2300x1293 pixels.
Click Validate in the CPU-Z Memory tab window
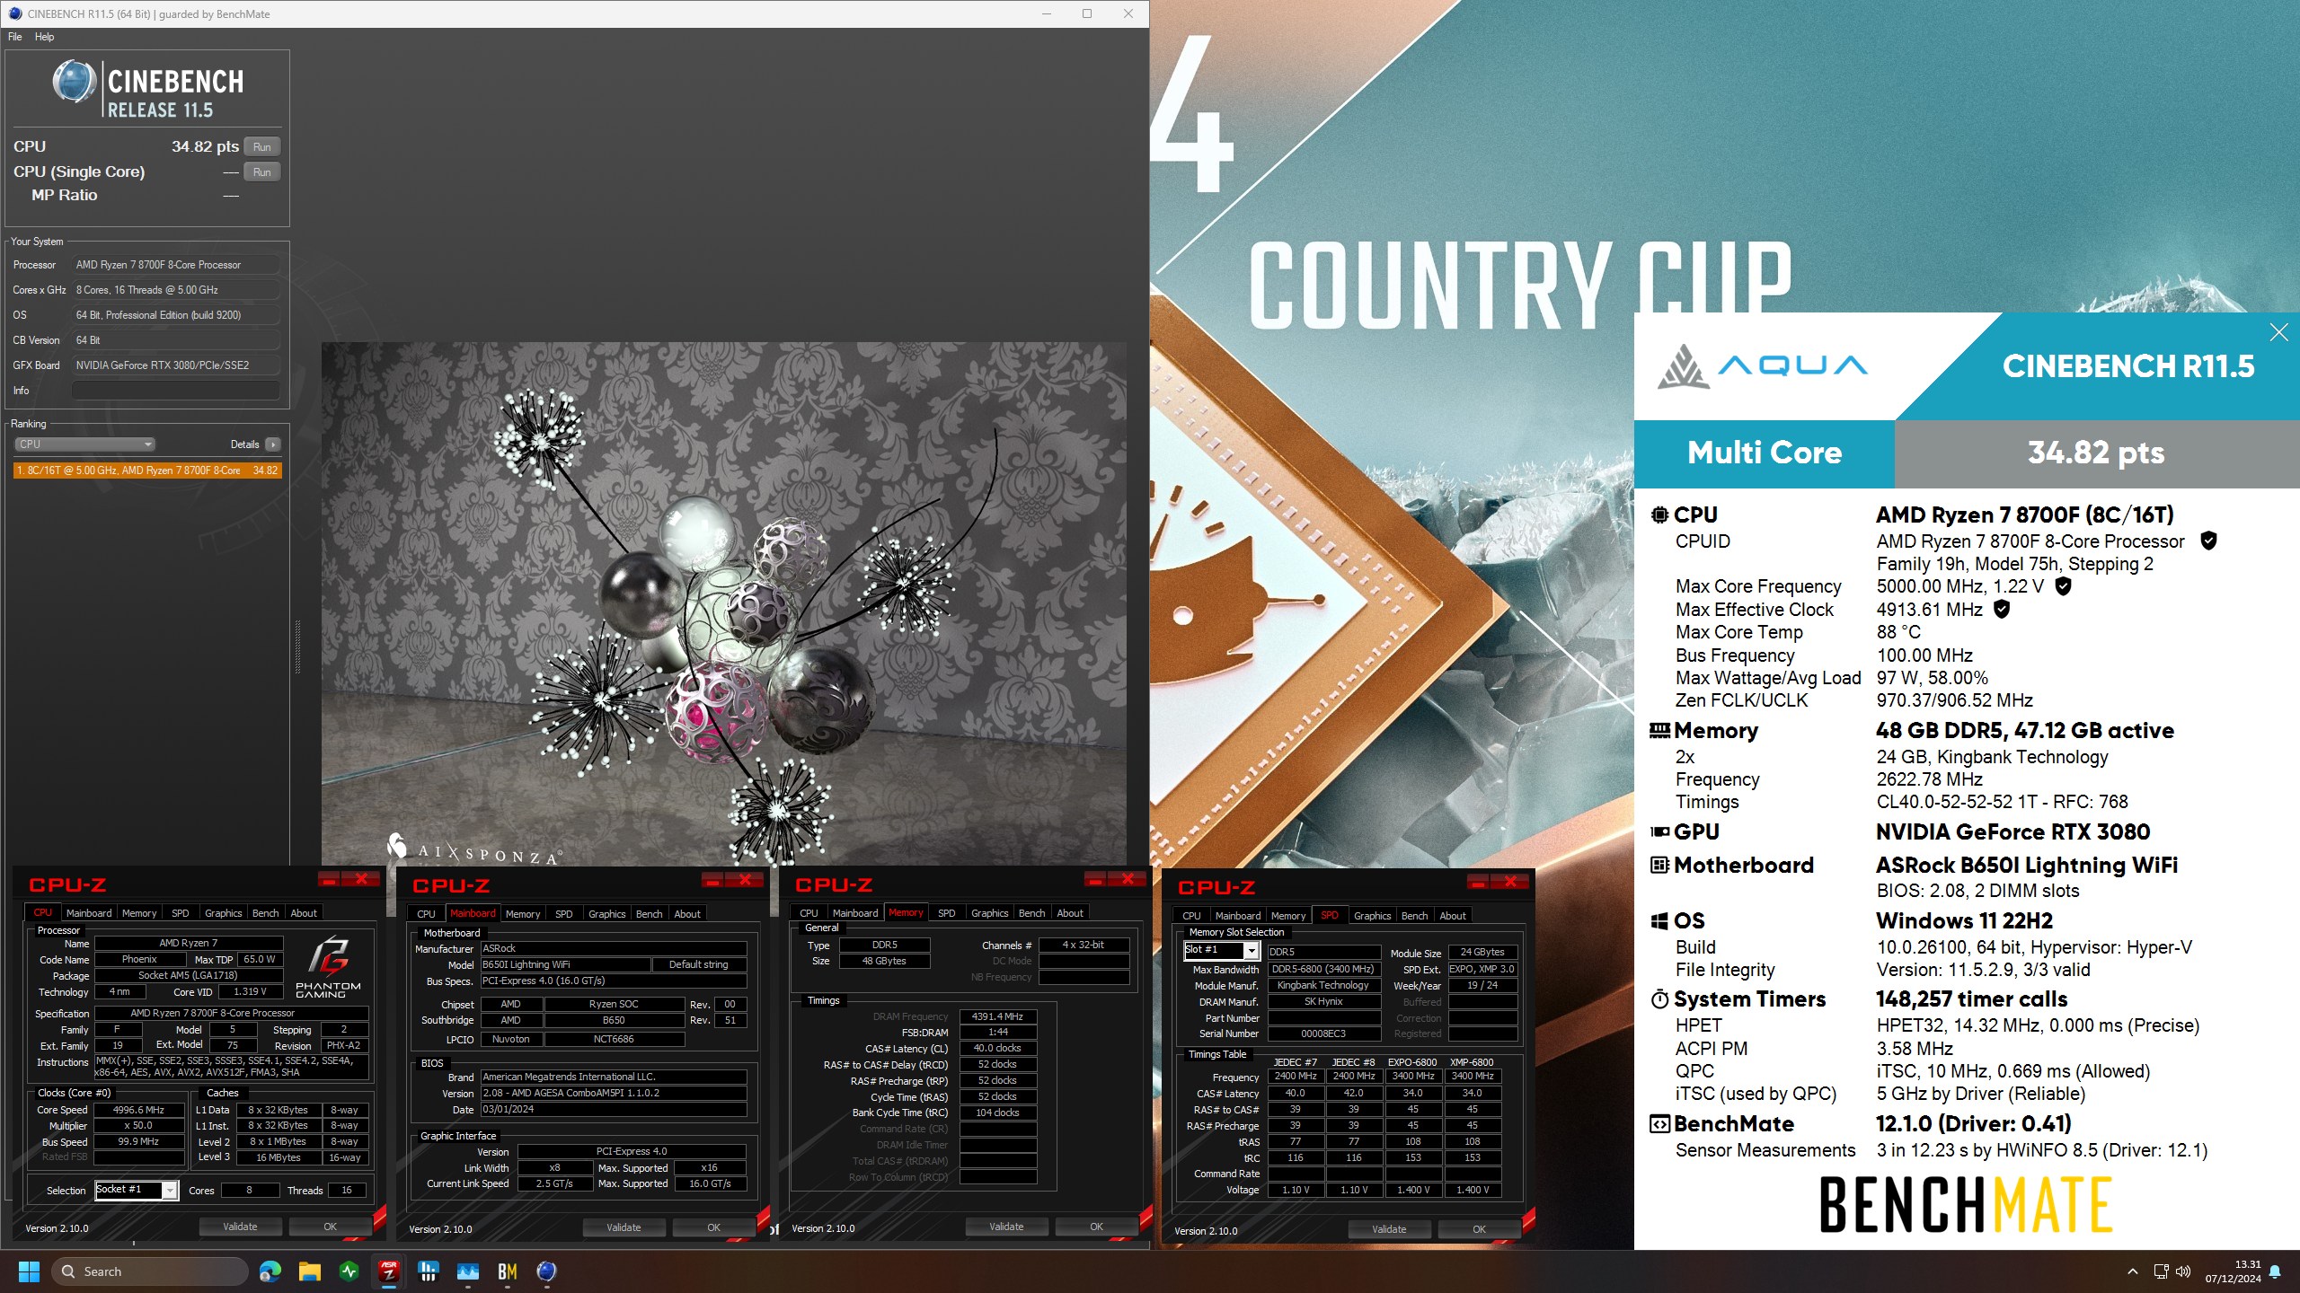[1006, 1227]
